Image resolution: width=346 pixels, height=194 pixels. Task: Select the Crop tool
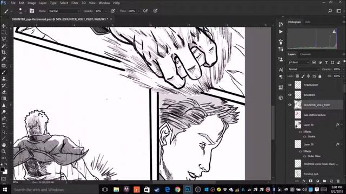pyautogui.click(x=4, y=52)
